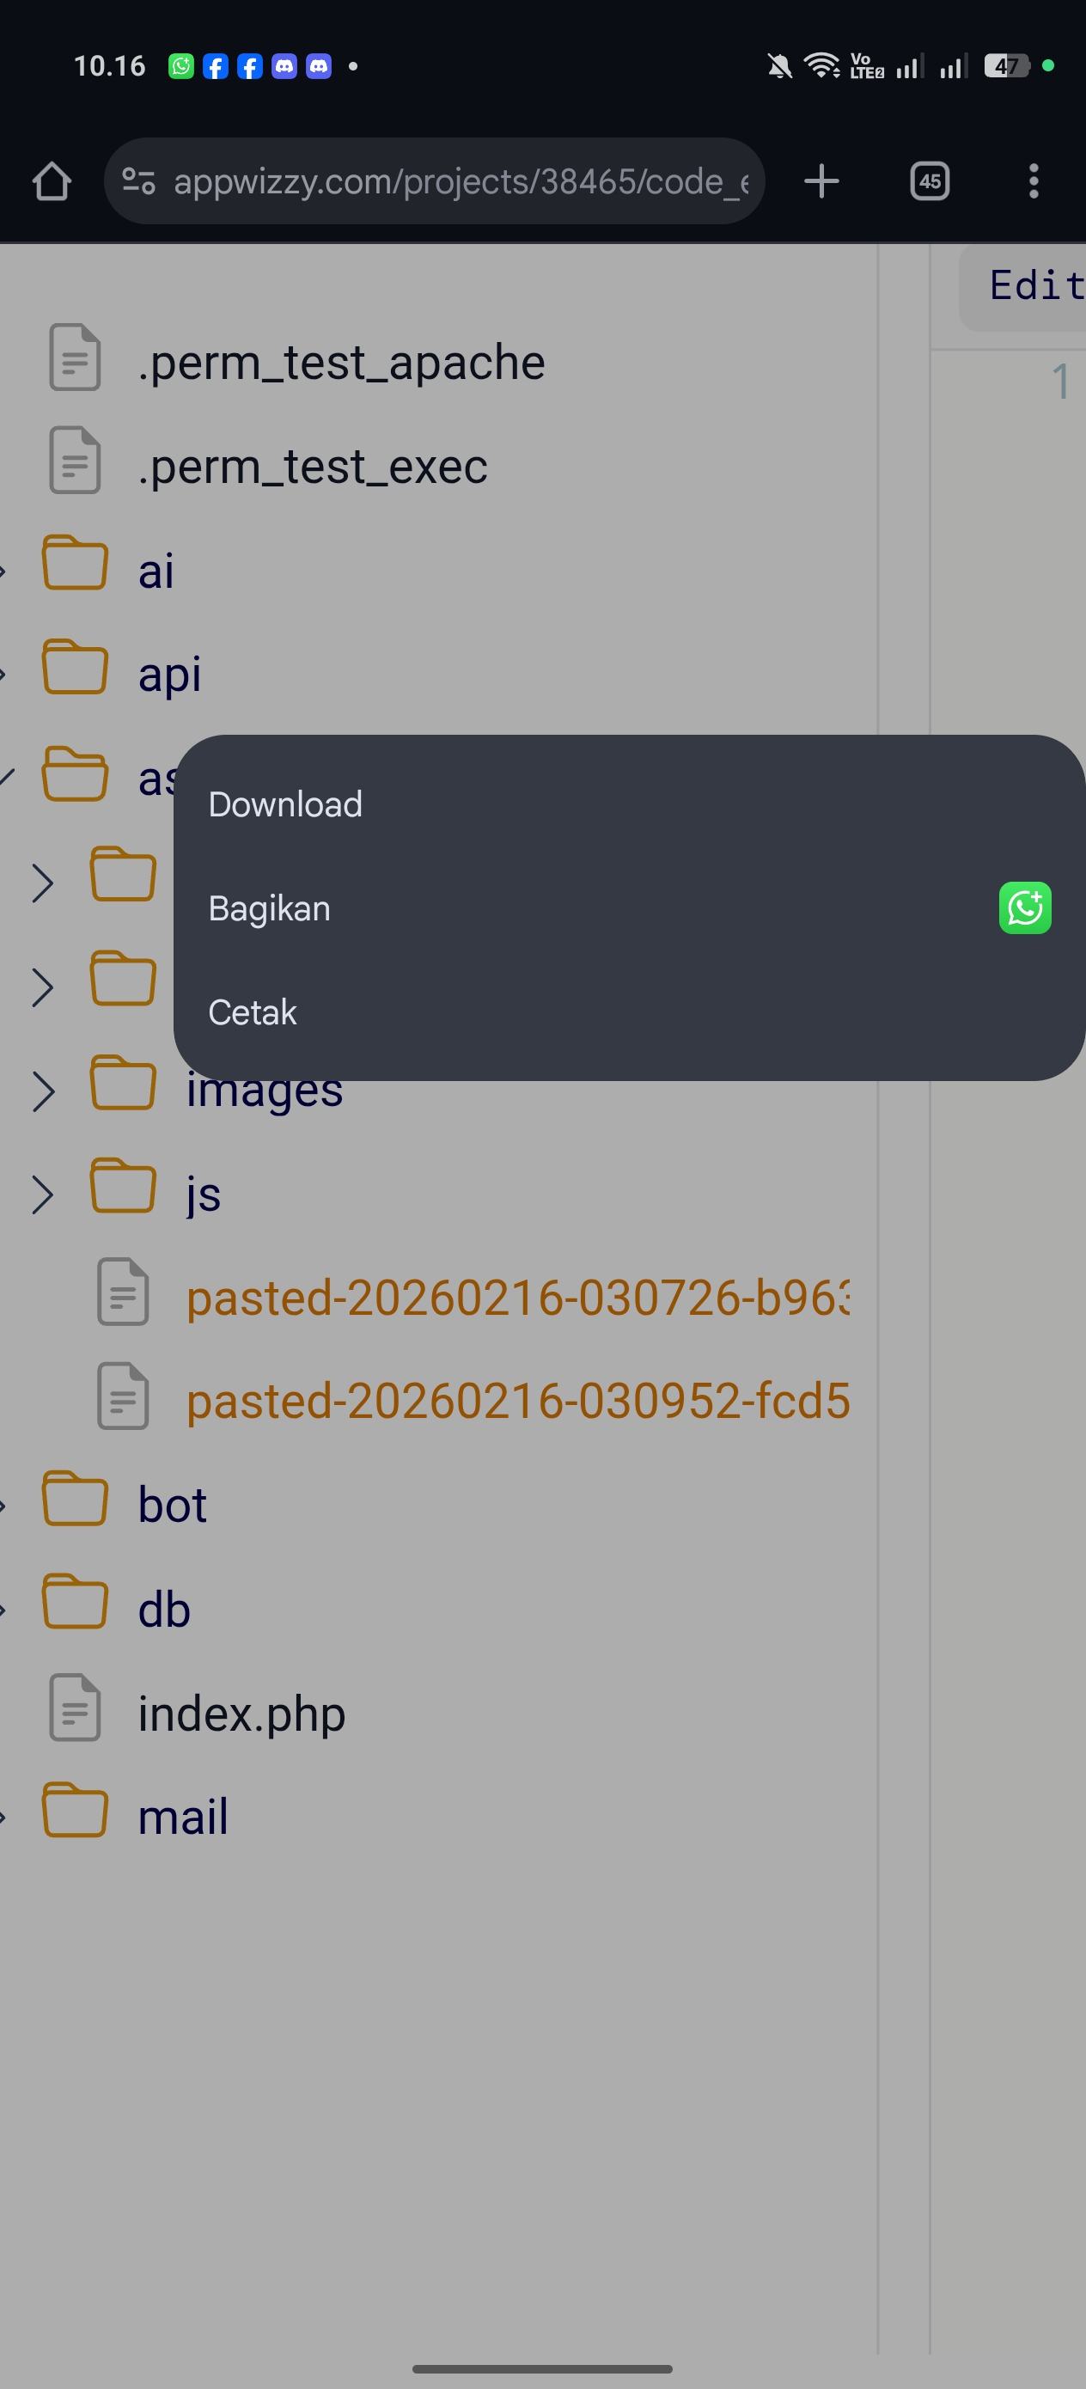Screen dimensions: 1086x2389
Task: Open the .perm_test_exec file
Action: pos(312,467)
